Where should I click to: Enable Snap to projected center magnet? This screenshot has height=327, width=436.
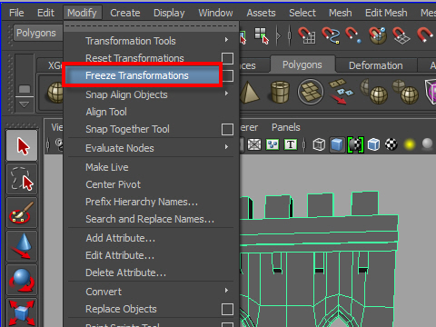pyautogui.click(x=378, y=35)
